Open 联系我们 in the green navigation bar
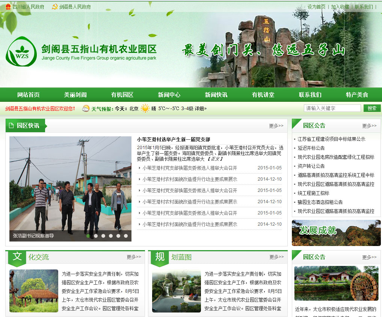The image size is (382, 317). (x=310, y=95)
